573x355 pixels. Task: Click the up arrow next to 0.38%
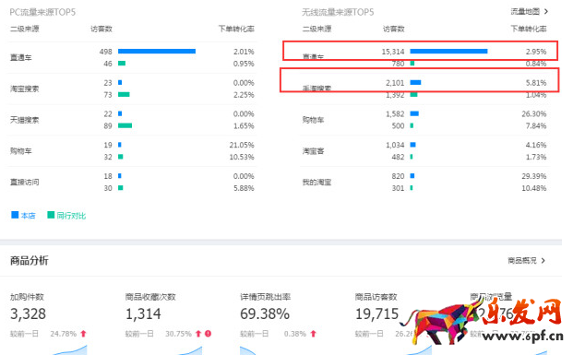[313, 334]
